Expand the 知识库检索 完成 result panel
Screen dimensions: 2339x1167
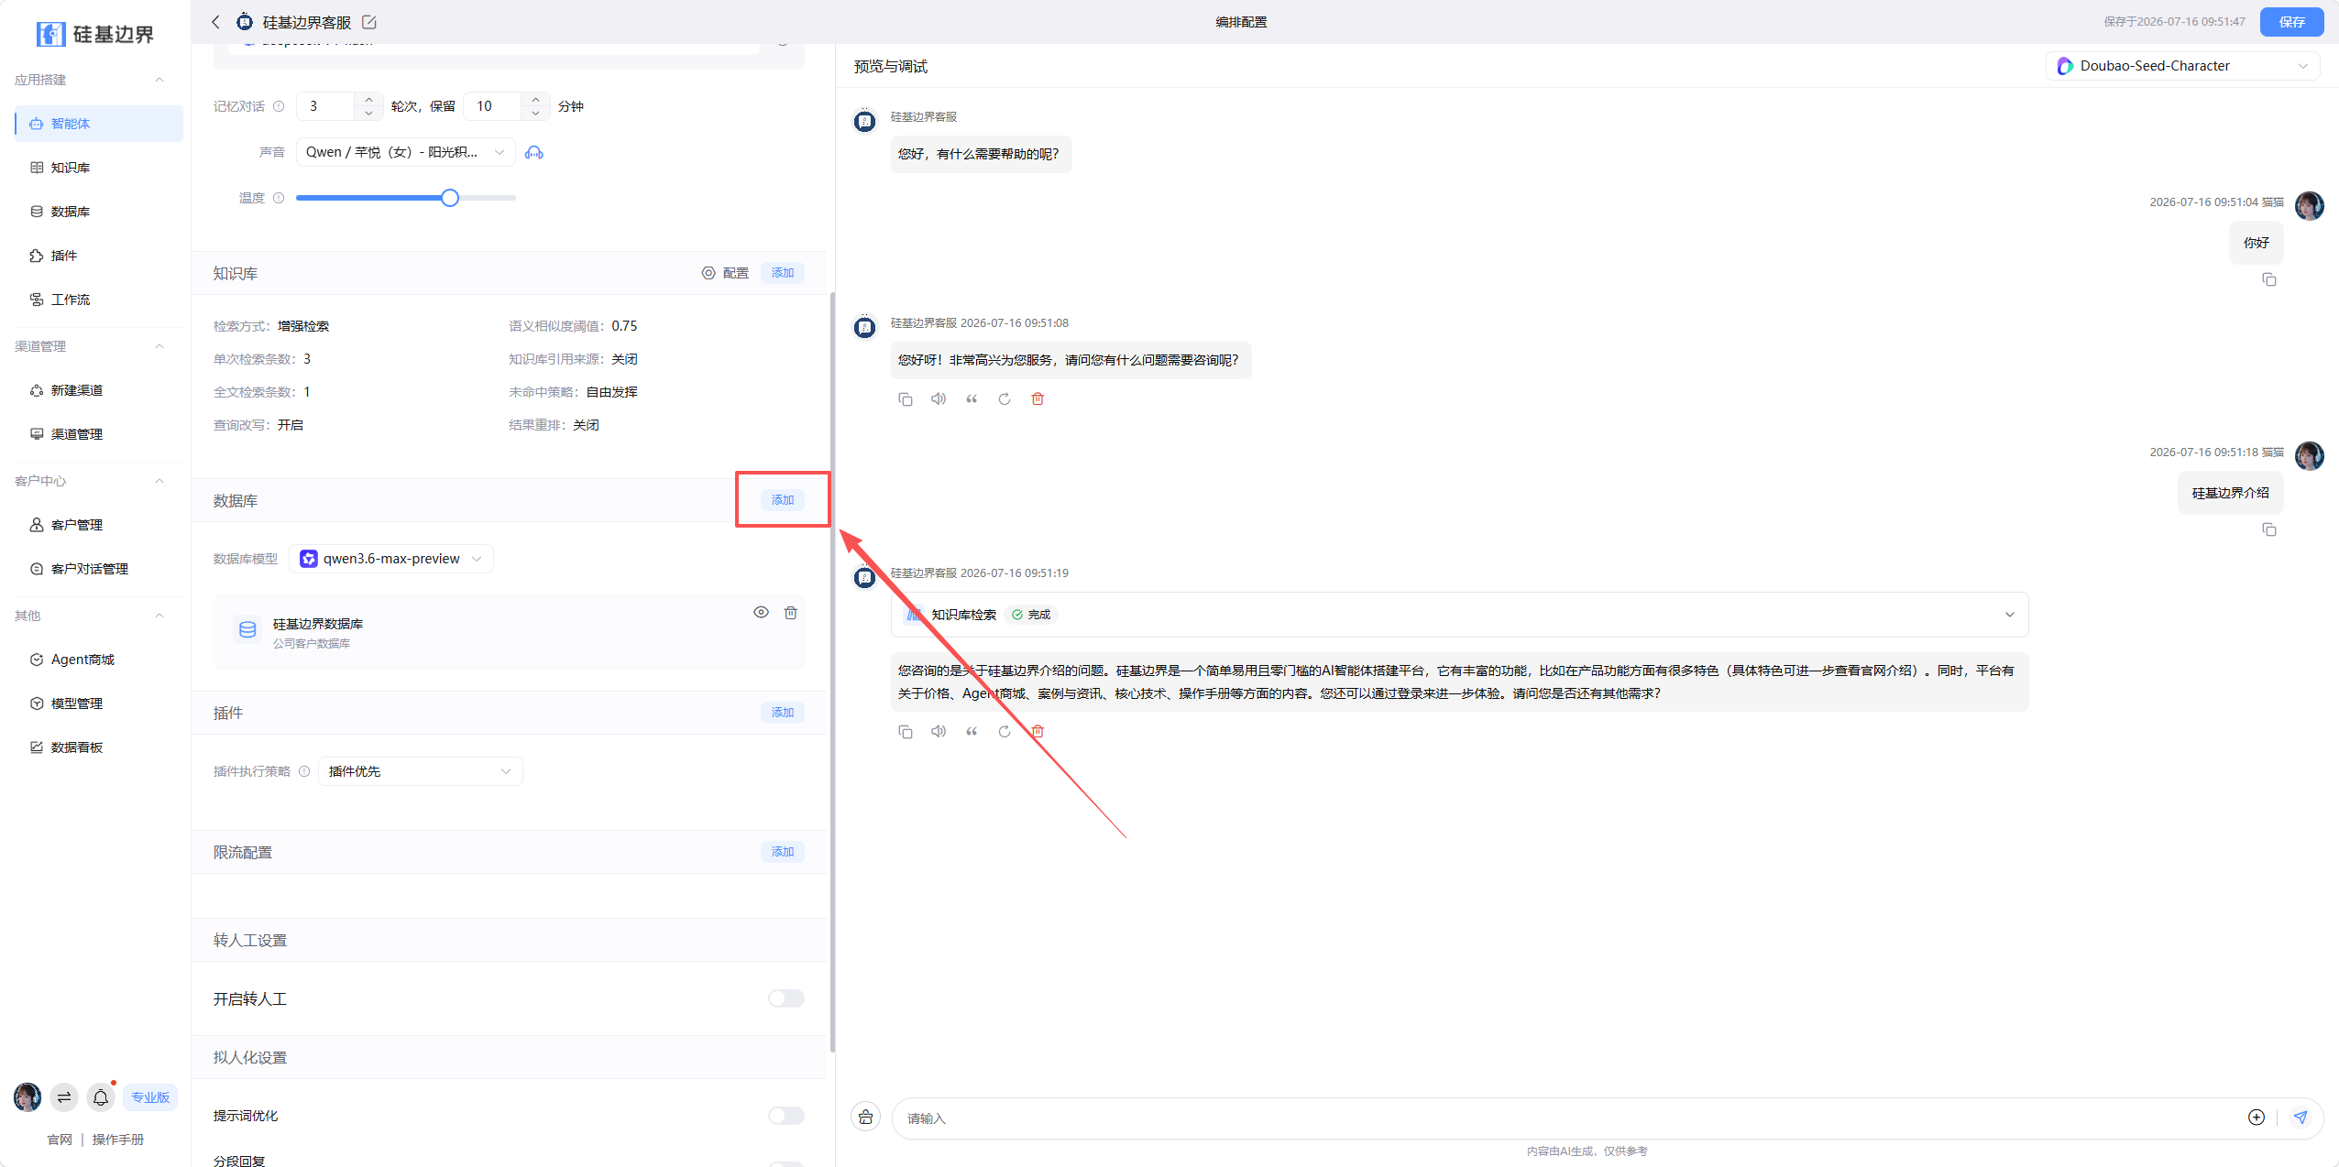click(1459, 615)
